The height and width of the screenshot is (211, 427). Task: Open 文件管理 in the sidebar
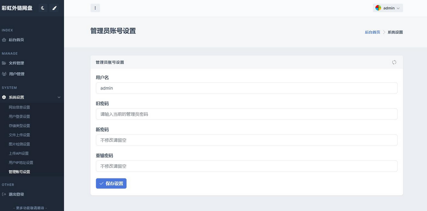click(x=16, y=63)
